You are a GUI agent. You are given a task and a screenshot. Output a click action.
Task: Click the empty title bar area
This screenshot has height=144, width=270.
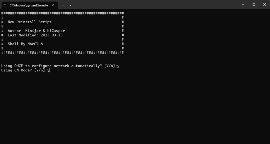[x=155, y=4]
